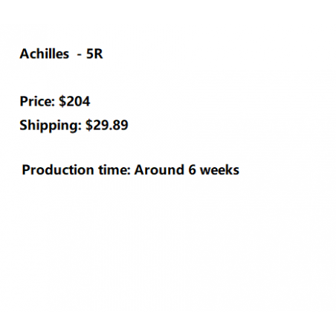Click the $29.89 shipping cost
The image size is (336, 336).
107,125
